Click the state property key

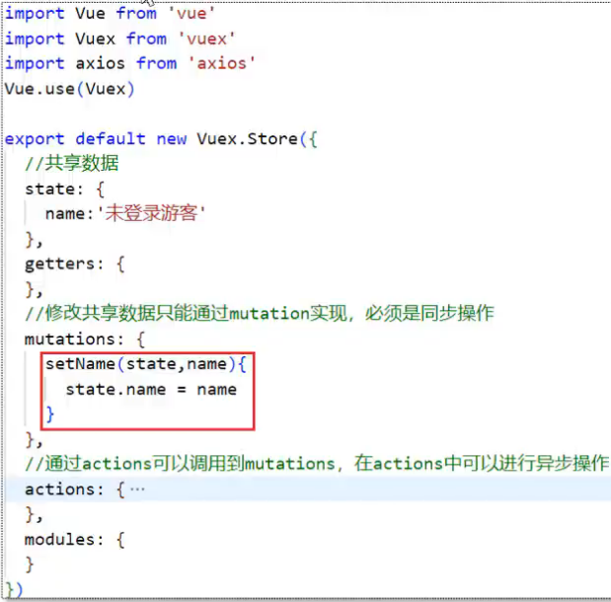pos(49,188)
